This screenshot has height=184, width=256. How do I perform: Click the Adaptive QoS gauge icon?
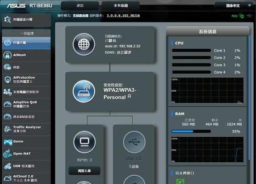(7, 104)
